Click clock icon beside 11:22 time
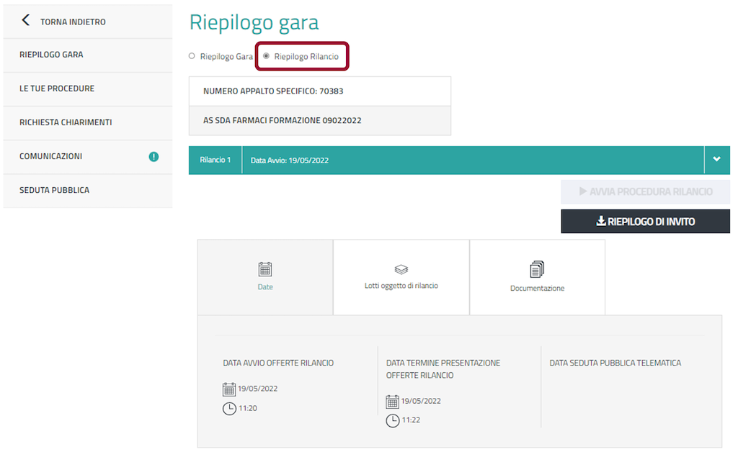This screenshot has width=738, height=457. point(393,420)
